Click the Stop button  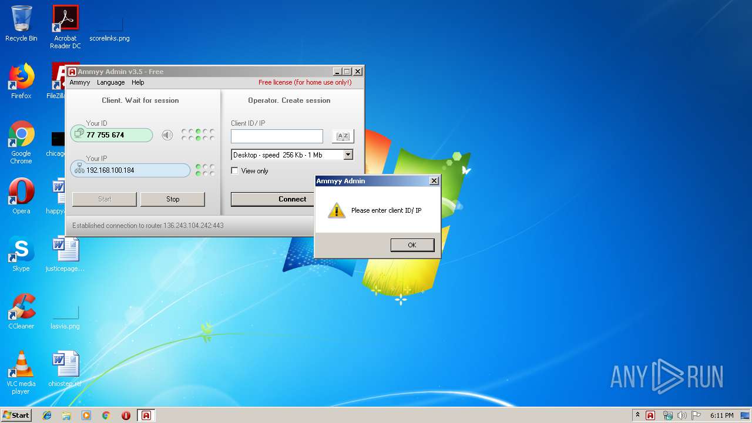[x=173, y=199]
